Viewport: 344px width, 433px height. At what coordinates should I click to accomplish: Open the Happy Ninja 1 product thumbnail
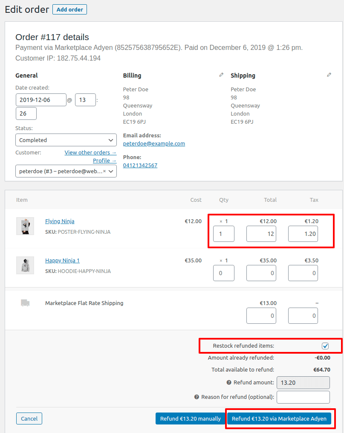click(x=25, y=265)
